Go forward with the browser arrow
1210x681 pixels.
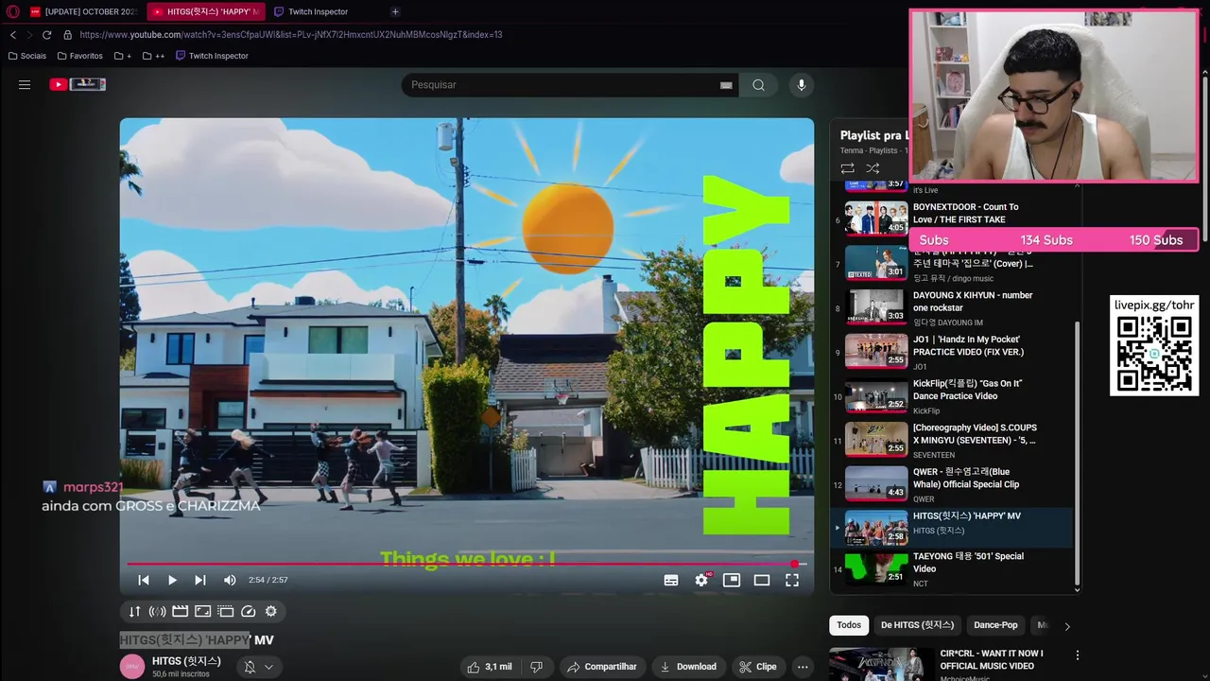(x=30, y=35)
